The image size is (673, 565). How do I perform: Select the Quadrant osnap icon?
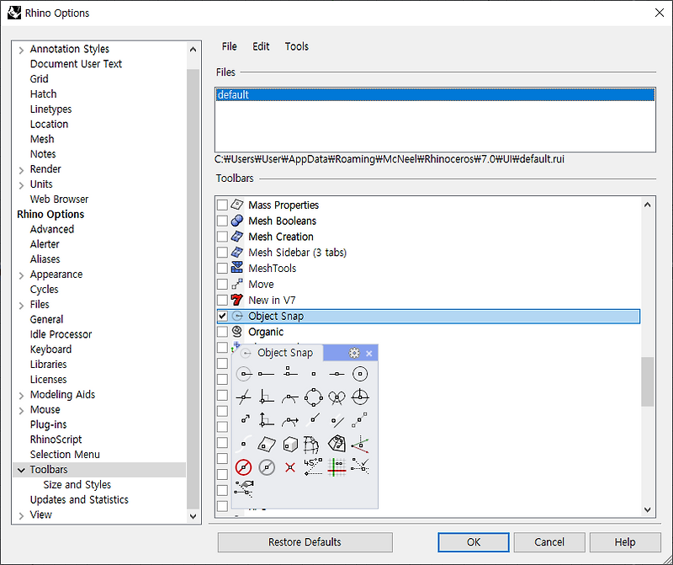pos(315,397)
